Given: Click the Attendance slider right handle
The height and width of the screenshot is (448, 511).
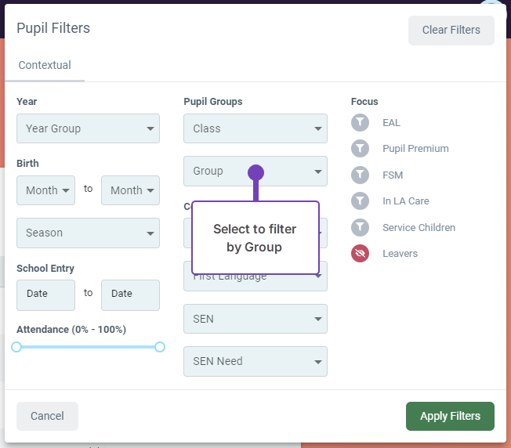Looking at the screenshot, I should 160,347.
